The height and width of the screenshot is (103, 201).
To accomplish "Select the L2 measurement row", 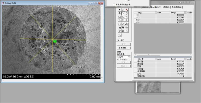I will (x=163, y=17).
